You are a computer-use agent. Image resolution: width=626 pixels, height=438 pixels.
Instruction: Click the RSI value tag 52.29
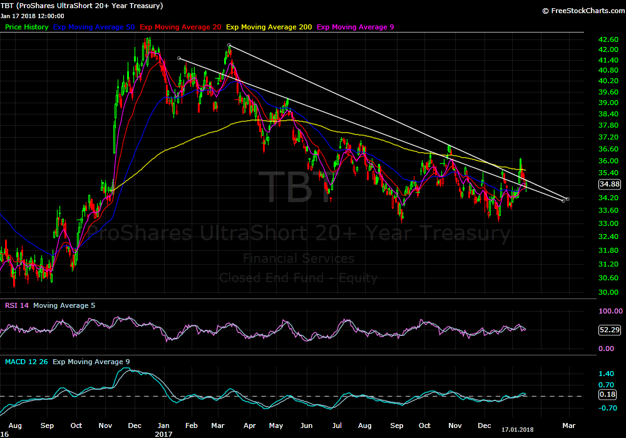tap(610, 330)
